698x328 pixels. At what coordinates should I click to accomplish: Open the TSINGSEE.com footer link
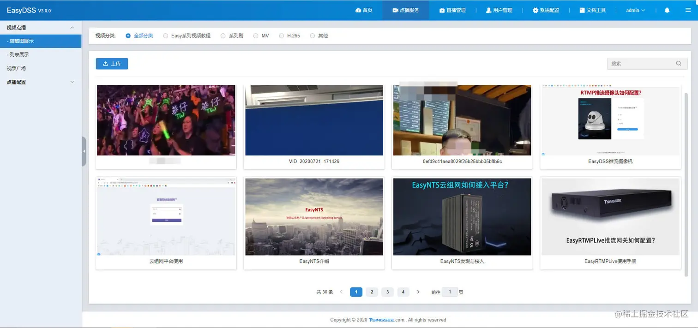387,320
